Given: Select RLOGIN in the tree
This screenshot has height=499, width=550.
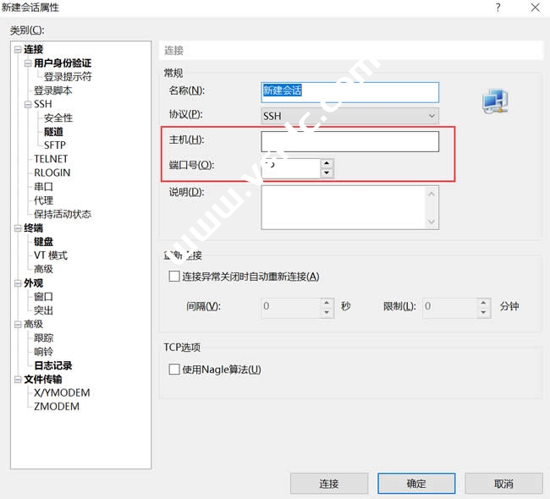Looking at the screenshot, I should click(52, 173).
